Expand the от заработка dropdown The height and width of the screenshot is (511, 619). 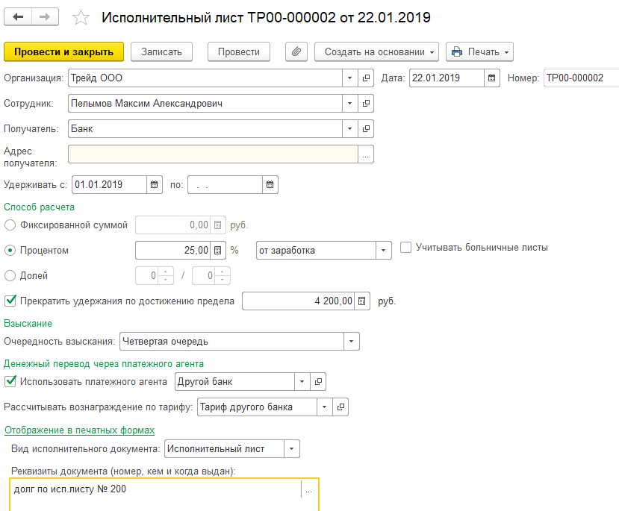pos(383,251)
